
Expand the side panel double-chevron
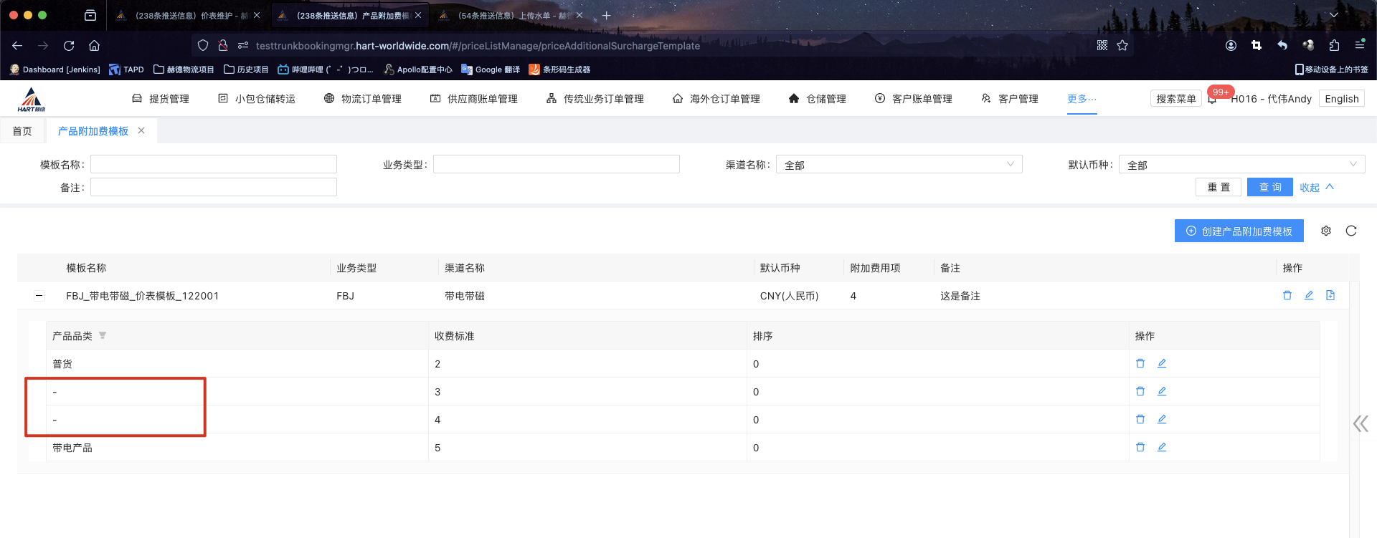click(1361, 423)
